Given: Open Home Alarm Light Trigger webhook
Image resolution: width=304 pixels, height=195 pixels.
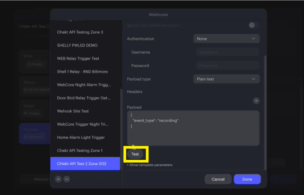Looking at the screenshot, I should (x=81, y=137).
